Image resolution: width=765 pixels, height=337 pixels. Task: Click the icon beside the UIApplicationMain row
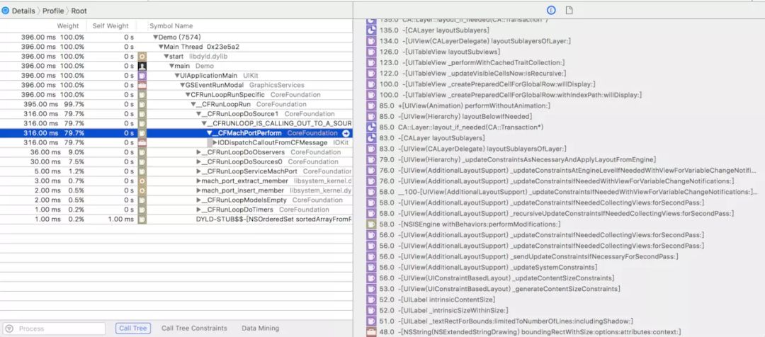coord(142,76)
